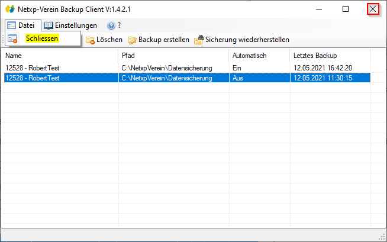Click the Pfad cell of the highlighted row

pos(174,78)
